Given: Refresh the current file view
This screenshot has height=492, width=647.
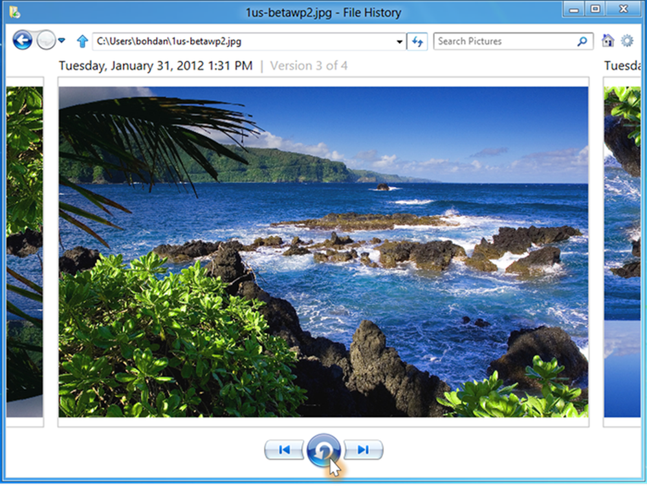Looking at the screenshot, I should (417, 41).
